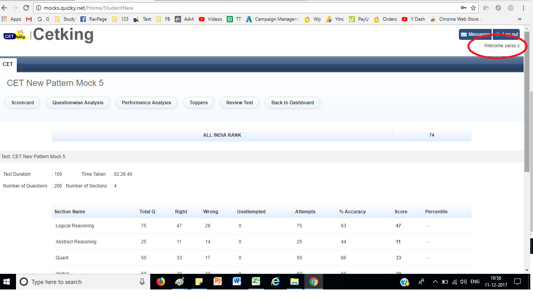Open the TT sheets bookmark

pyautogui.click(x=234, y=19)
